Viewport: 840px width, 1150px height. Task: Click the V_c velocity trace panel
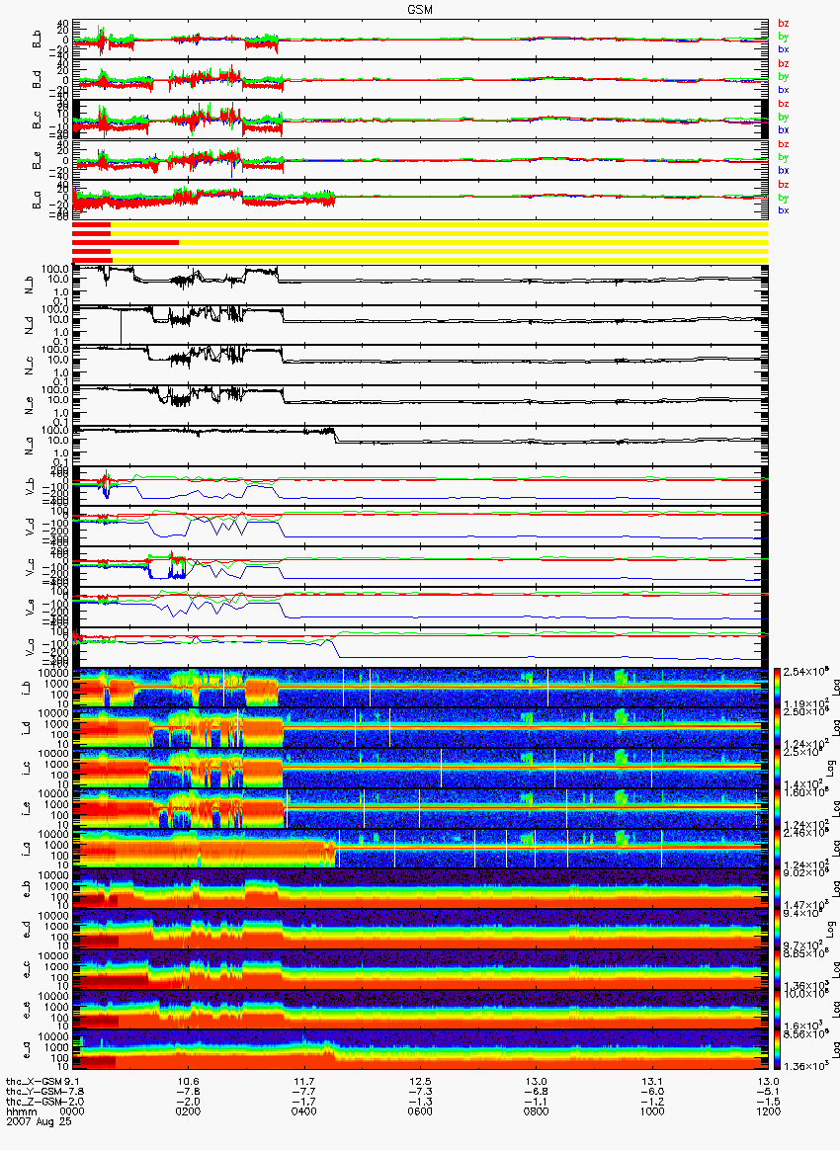[x=420, y=566]
